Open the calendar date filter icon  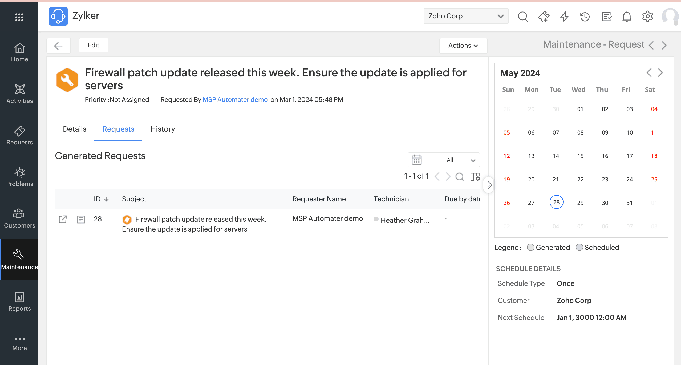click(417, 160)
